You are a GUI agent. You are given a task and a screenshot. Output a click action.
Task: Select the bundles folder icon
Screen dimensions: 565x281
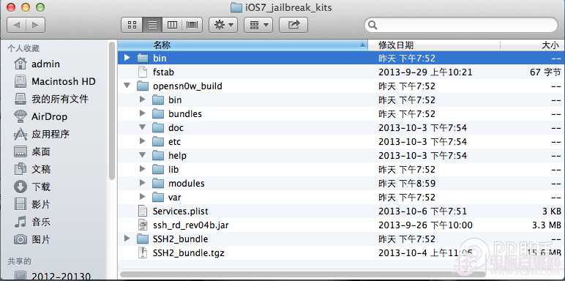158,114
